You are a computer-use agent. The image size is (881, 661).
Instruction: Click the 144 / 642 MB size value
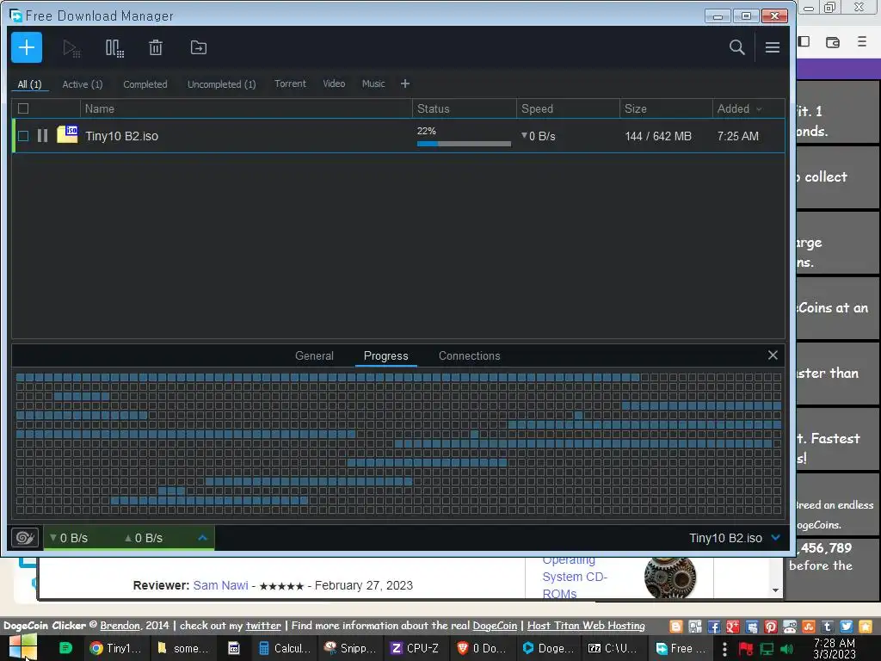[658, 136]
